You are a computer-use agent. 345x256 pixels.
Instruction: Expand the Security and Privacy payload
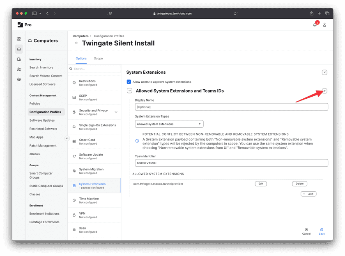pyautogui.click(x=116, y=112)
